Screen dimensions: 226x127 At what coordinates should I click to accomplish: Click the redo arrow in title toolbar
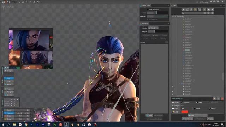(30, 2)
